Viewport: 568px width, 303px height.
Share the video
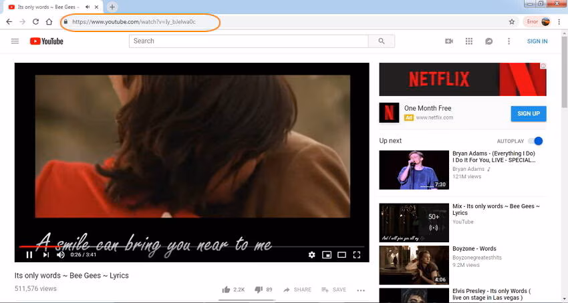point(297,290)
